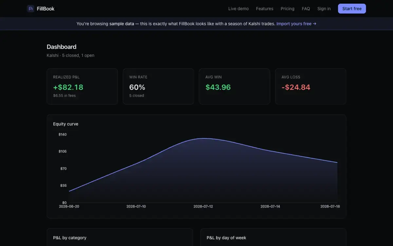The height and width of the screenshot is (246, 393).
Task: Click the Sign in link
Action: (324, 9)
